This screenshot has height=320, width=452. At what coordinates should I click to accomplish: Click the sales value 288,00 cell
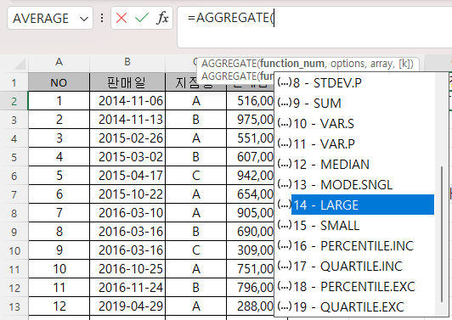point(250,306)
